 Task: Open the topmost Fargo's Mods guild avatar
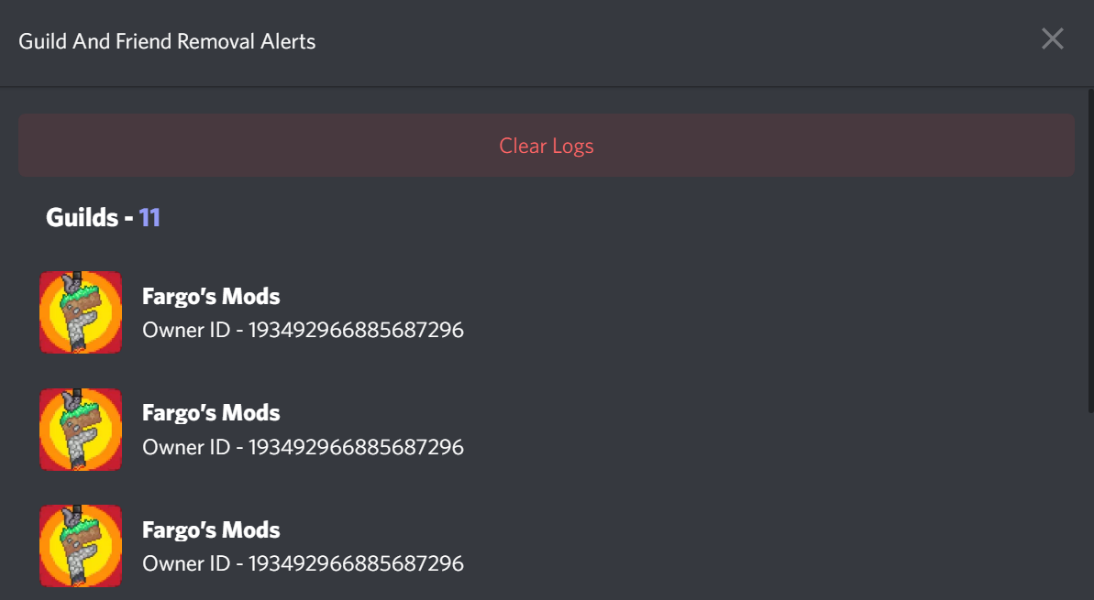coord(81,311)
